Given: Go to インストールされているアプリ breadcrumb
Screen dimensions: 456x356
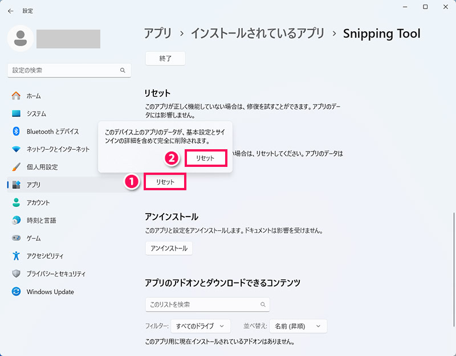Looking at the screenshot, I should (x=258, y=34).
